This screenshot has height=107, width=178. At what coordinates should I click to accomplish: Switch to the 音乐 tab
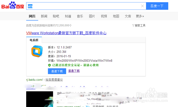click(80, 16)
